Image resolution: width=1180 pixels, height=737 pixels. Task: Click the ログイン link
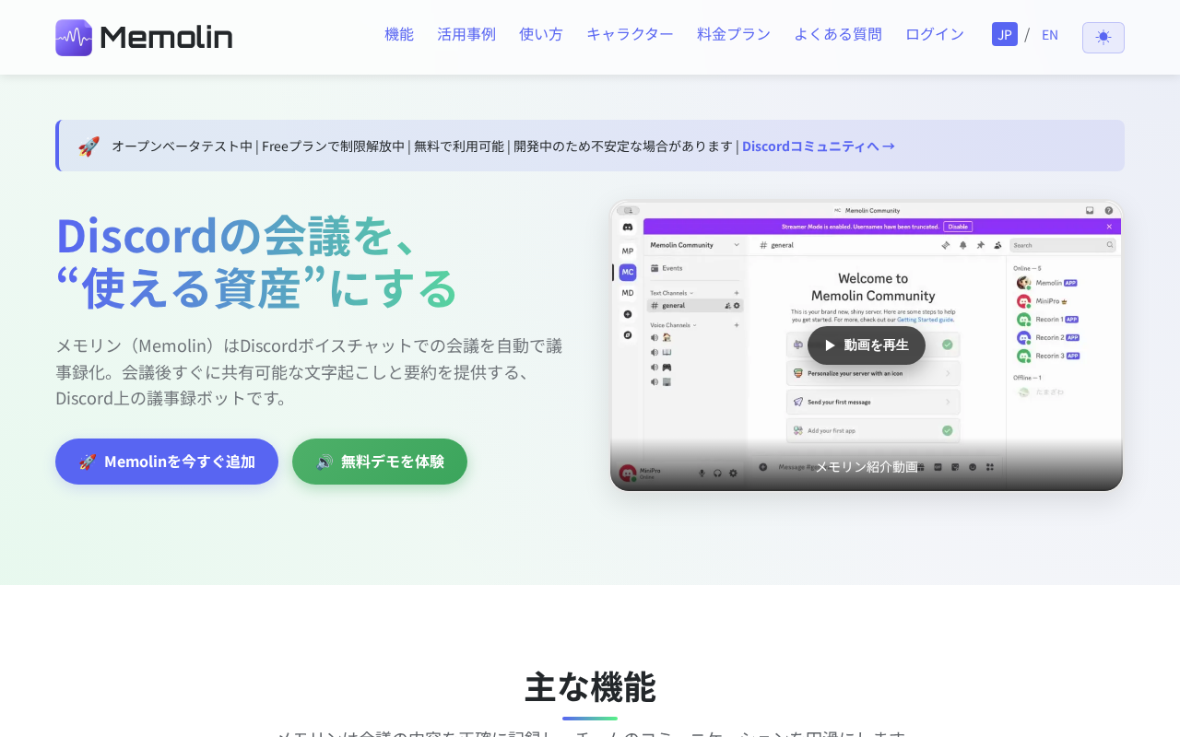[x=935, y=35]
